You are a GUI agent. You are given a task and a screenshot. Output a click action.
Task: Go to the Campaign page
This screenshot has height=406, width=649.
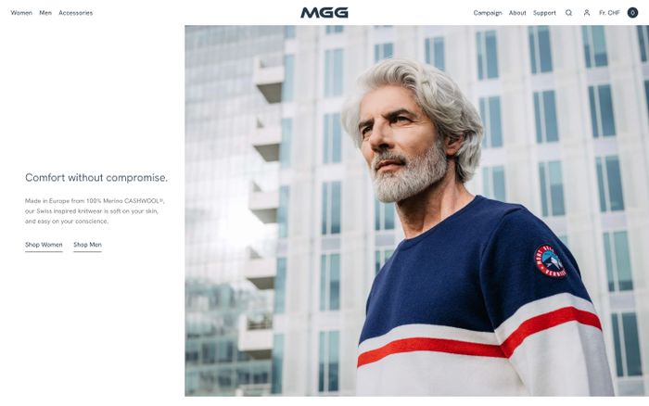[x=488, y=13]
